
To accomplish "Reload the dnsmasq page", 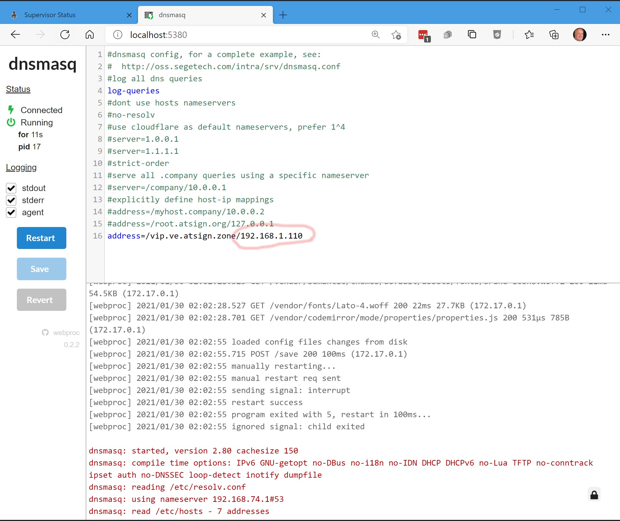I will coord(65,35).
